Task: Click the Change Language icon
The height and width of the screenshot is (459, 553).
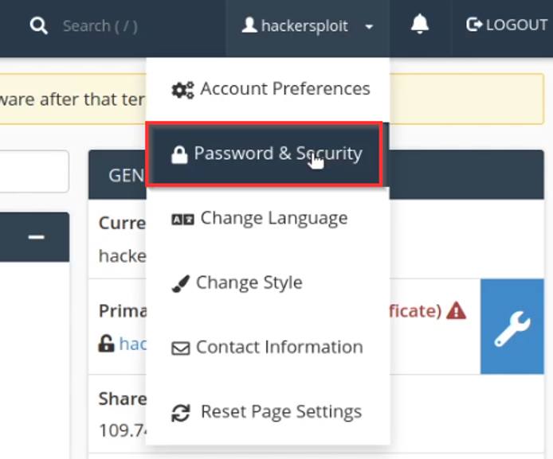Action: point(182,219)
